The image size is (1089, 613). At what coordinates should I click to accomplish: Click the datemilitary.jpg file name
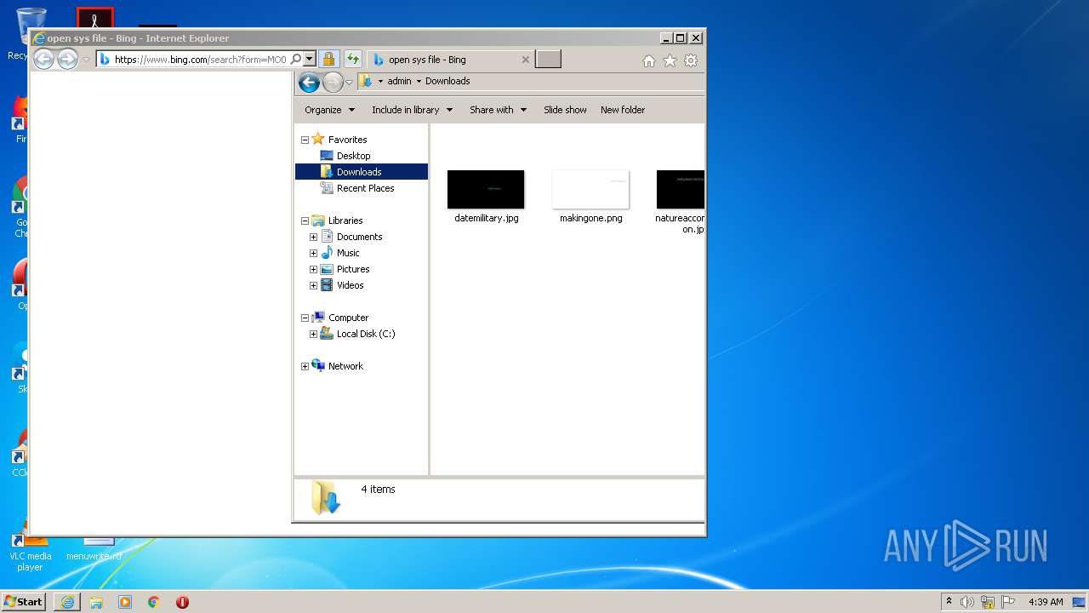tap(487, 218)
